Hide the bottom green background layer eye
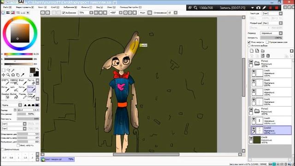The height and width of the screenshot is (166, 295). pyautogui.click(x=251, y=138)
